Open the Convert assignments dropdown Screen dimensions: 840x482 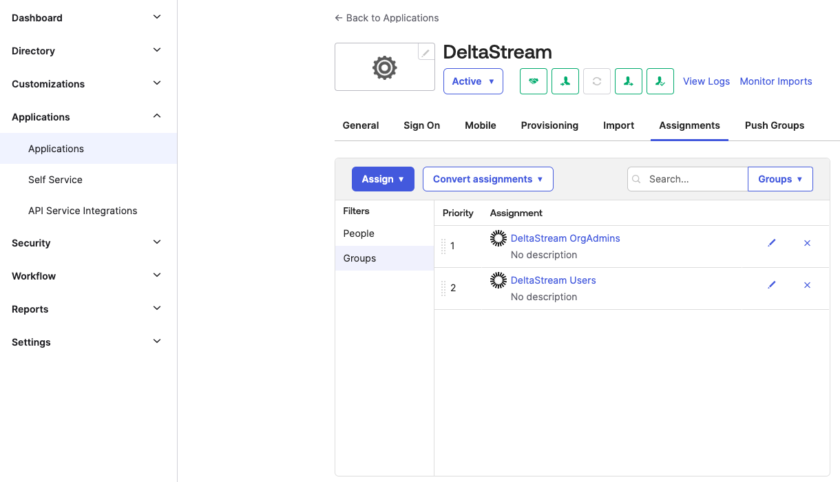(x=487, y=179)
